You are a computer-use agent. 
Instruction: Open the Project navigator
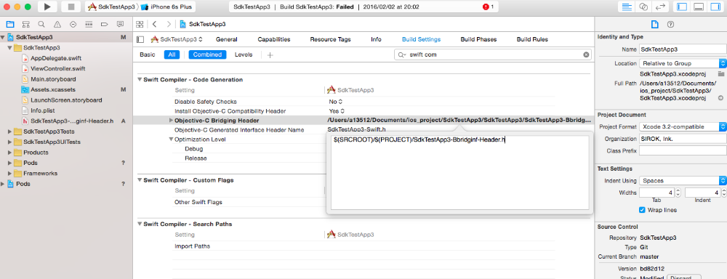click(9, 24)
